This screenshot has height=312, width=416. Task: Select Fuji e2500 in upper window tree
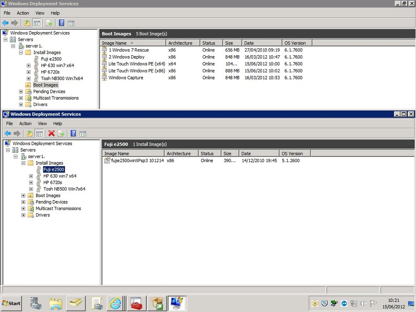[51, 59]
